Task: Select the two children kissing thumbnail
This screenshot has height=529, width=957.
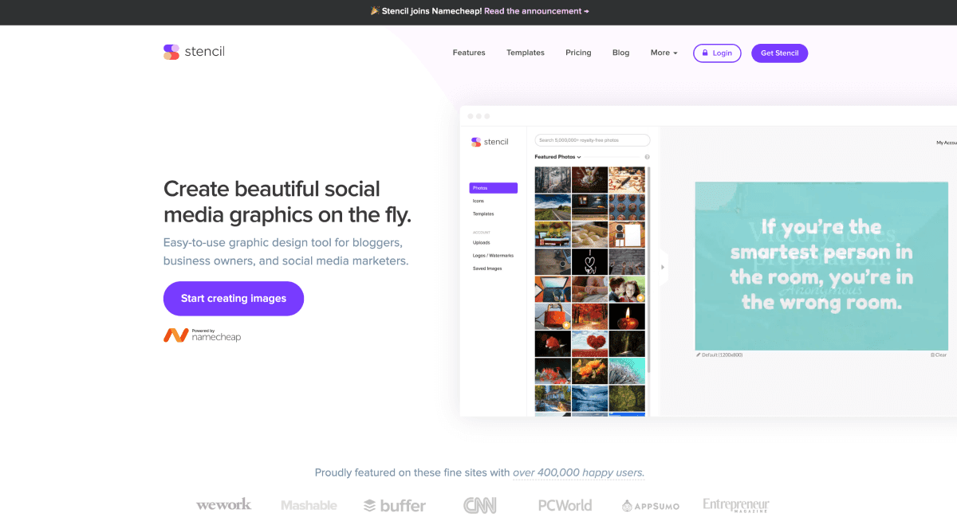Action: pos(627,289)
